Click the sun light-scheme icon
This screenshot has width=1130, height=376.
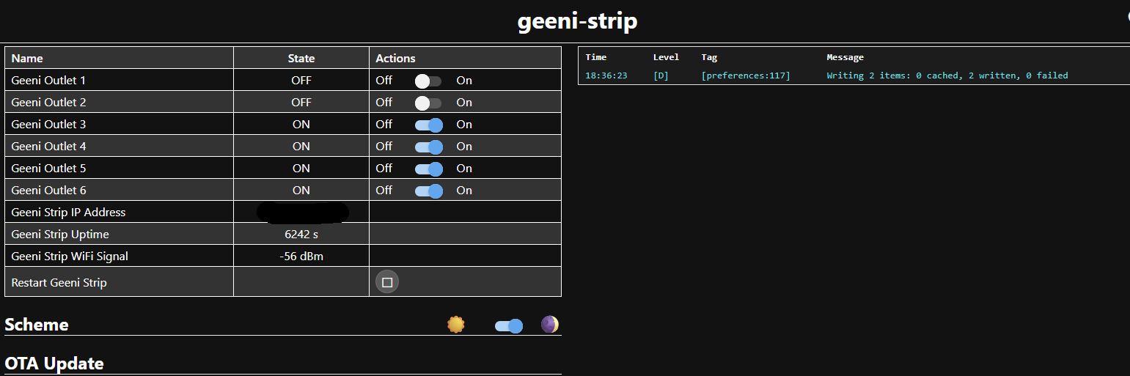coord(456,325)
